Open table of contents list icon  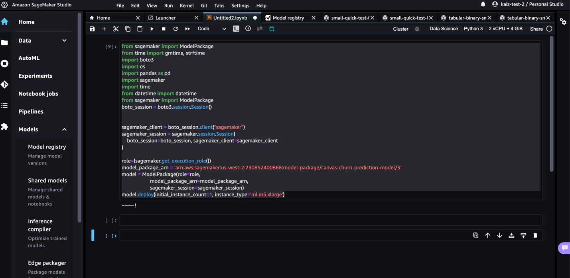coord(4,106)
